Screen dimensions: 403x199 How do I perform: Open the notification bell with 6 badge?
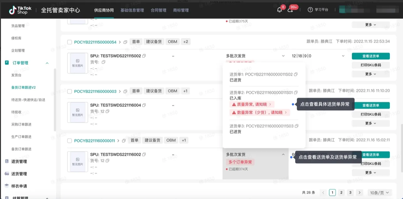pos(279,10)
